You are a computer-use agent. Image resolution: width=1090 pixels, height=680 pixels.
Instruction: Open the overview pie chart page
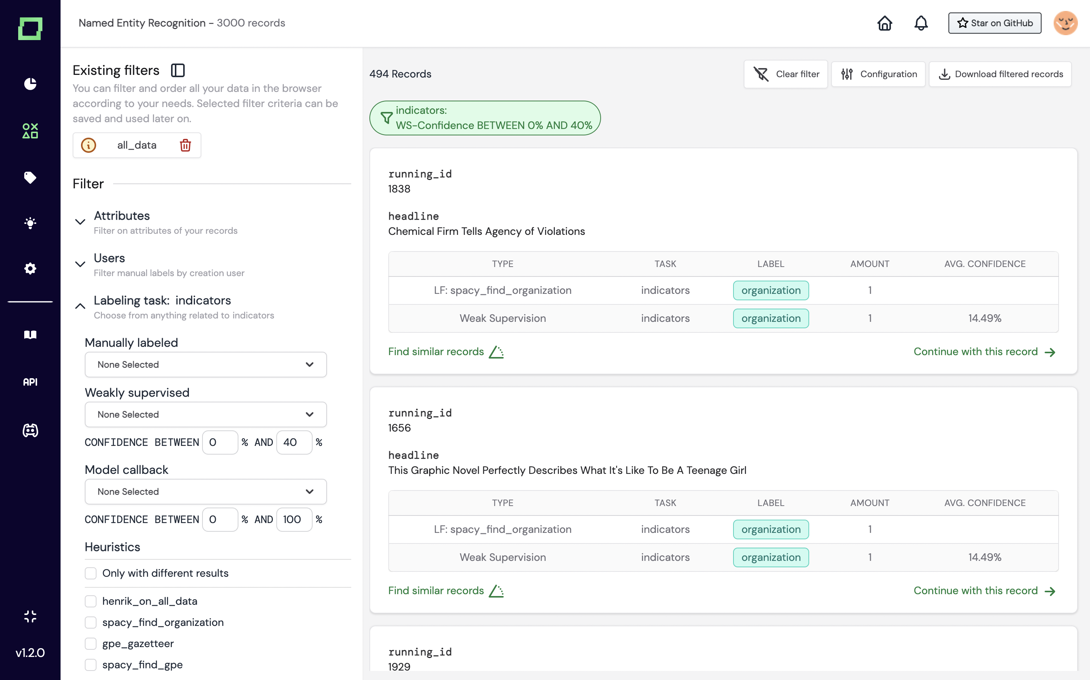pos(30,84)
